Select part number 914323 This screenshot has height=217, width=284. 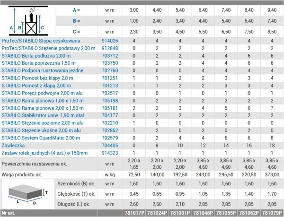[110, 153]
